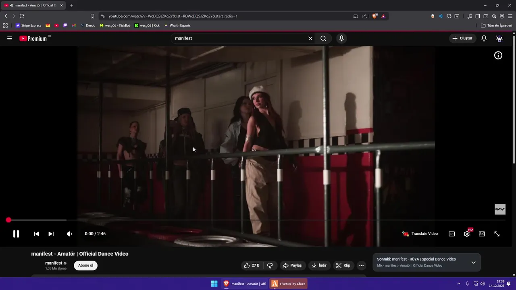Select the manifest - Amatör browser tab
The height and width of the screenshot is (290, 516).
click(34, 5)
